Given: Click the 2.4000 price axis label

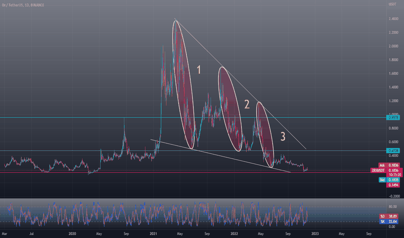Looking at the screenshot, I should click(x=394, y=19).
